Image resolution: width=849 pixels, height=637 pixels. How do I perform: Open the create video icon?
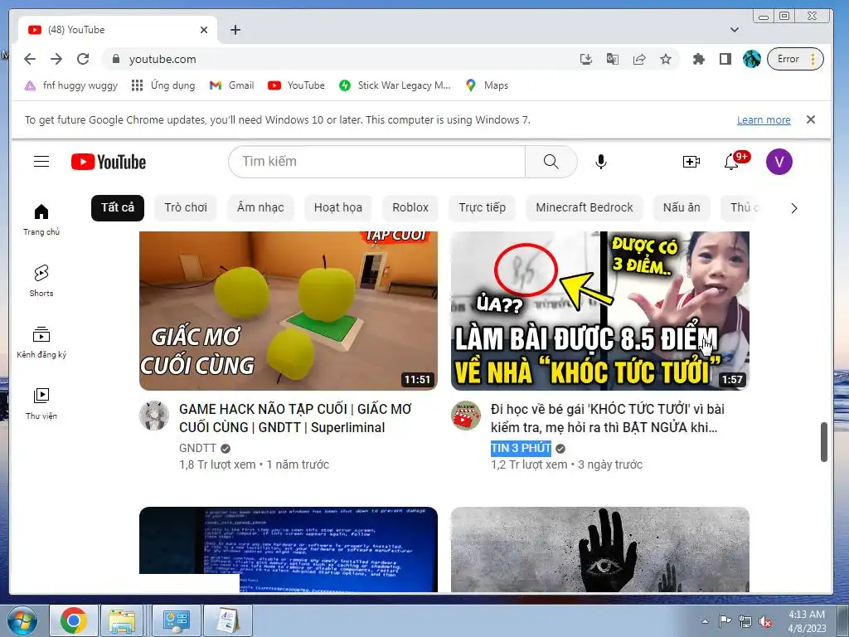[x=691, y=162]
